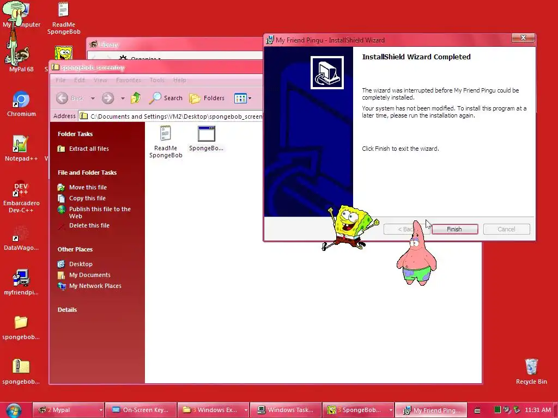The image size is (558, 418).
Task: Open the Help menu in Explorer
Action: 180,80
